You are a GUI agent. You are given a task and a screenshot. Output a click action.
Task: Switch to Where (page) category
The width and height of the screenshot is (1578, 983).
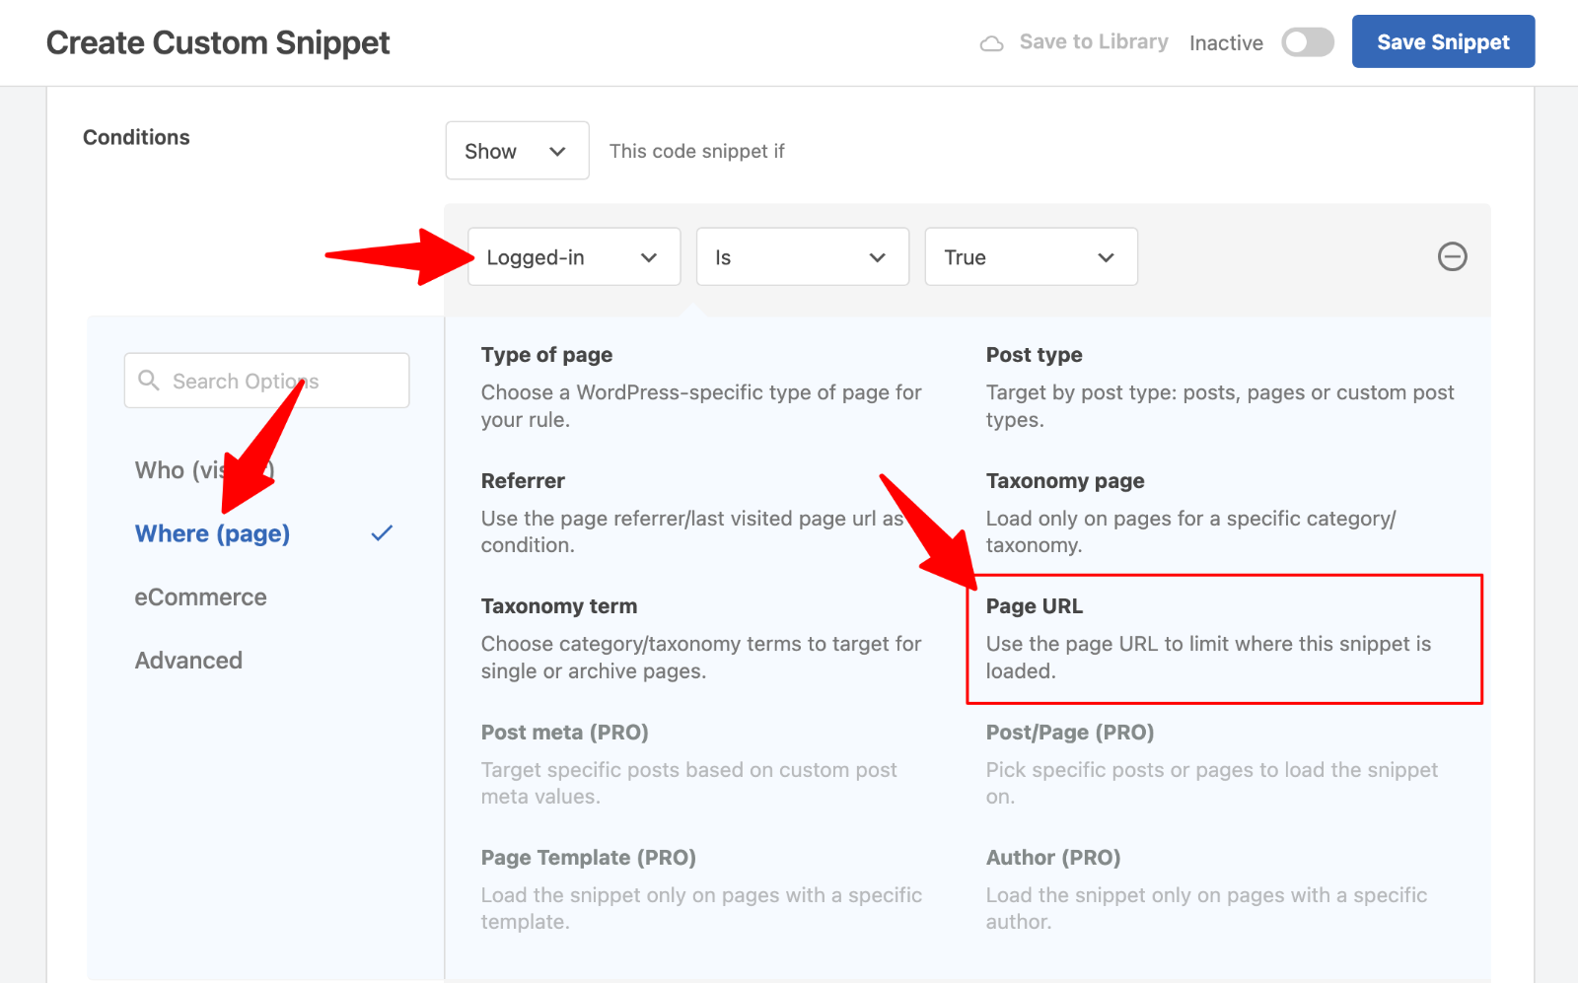point(212,533)
